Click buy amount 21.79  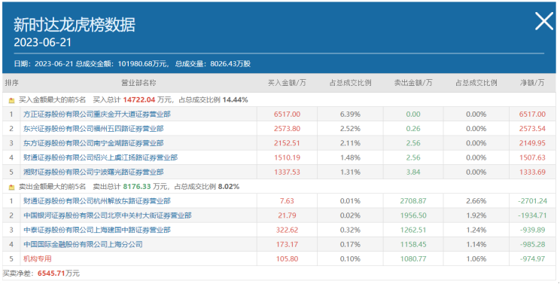(x=287, y=215)
